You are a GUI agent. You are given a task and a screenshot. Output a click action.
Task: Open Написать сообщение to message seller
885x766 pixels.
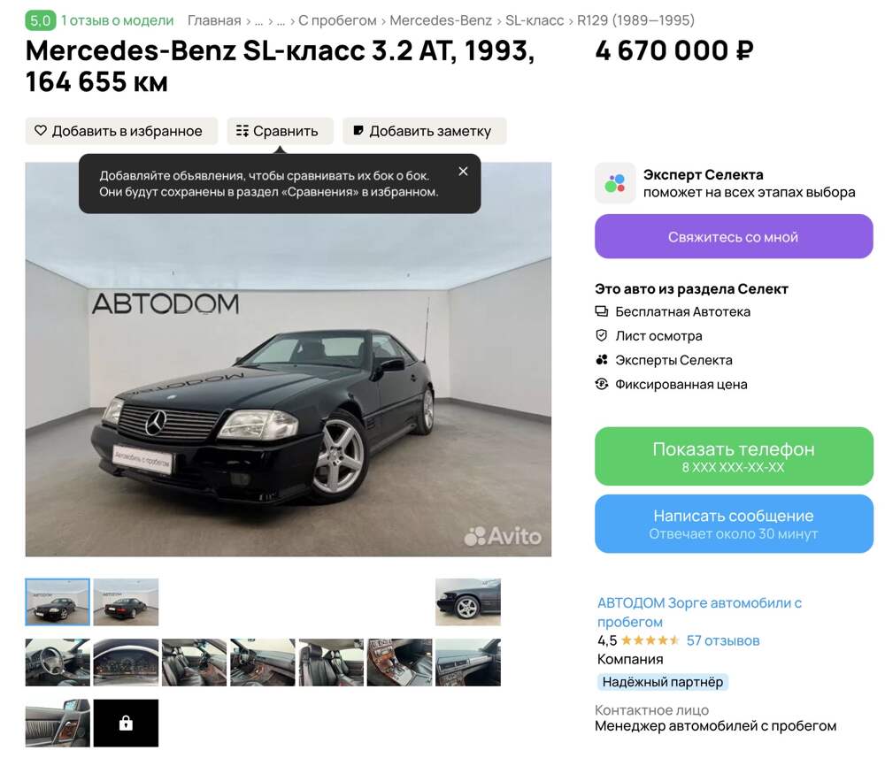pos(734,524)
